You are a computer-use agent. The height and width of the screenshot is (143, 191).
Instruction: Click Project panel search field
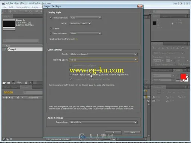point(21,41)
